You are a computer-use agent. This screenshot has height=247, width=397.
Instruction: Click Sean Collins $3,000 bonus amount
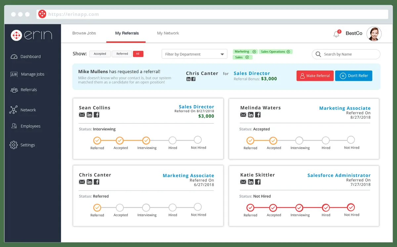[206, 116]
